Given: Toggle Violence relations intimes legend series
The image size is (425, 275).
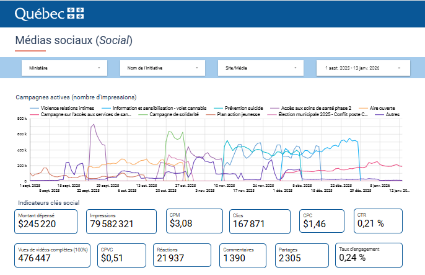Looking at the screenshot, I should tap(63, 108).
